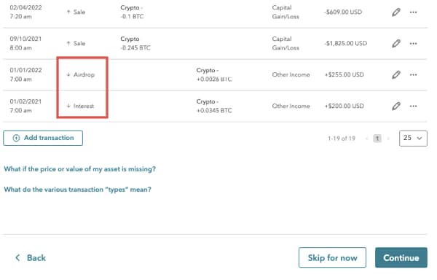Open three-dot menu for Interest row

413,106
